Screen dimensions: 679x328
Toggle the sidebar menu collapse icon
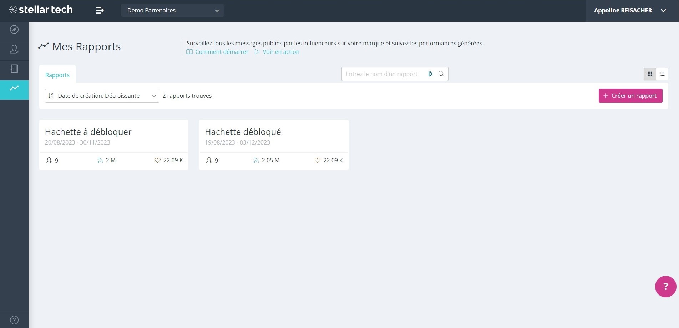pyautogui.click(x=100, y=10)
